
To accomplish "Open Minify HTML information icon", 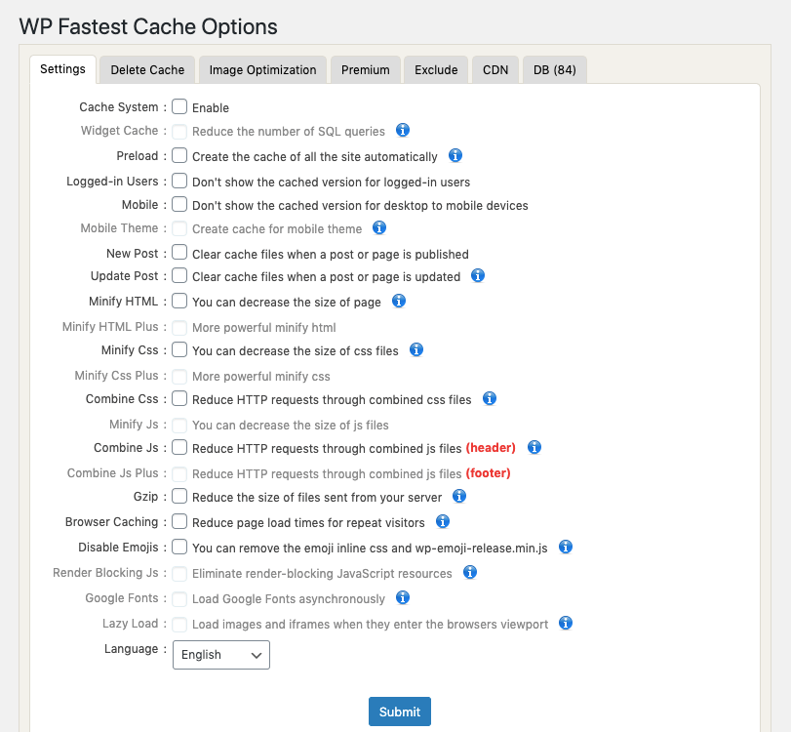I will 398,302.
